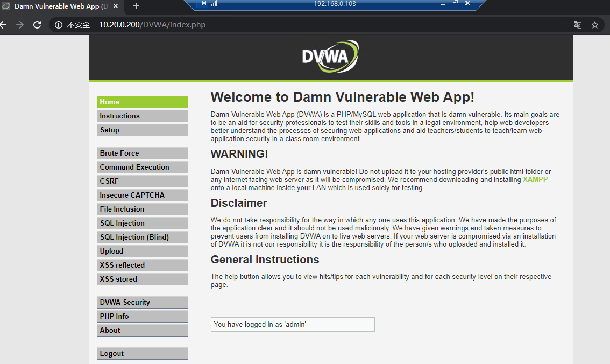Click the Disclaimer heading
This screenshot has width=610, height=364.
coord(239,203)
